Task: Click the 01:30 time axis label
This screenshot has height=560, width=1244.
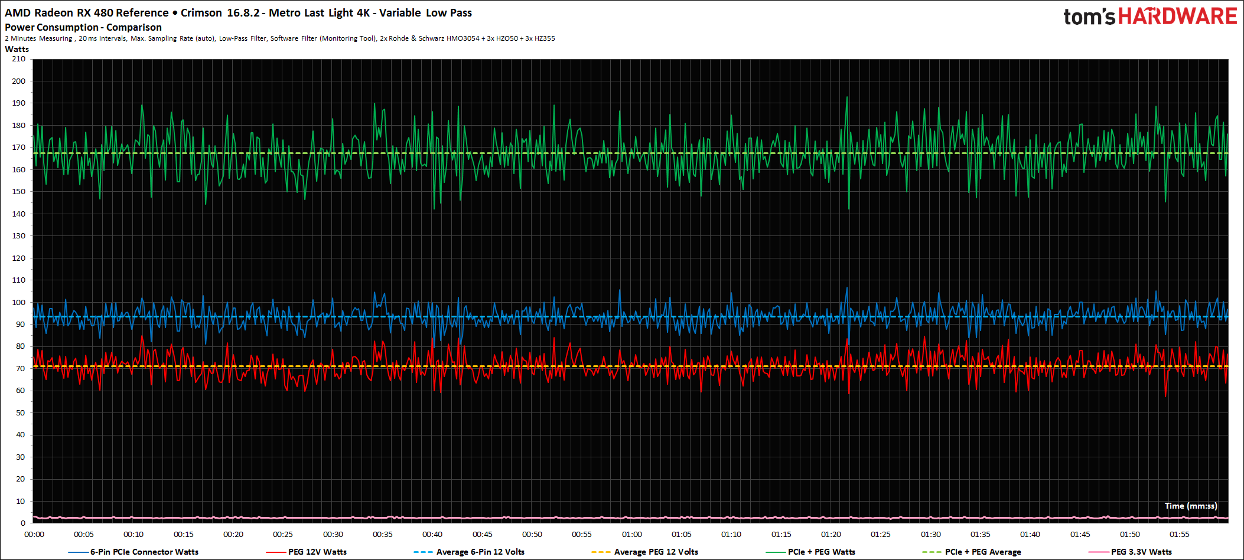Action: (931, 534)
